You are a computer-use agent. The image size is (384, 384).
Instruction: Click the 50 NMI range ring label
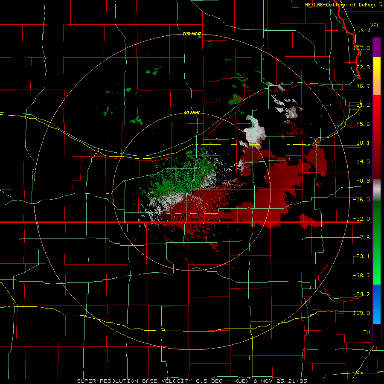coord(192,113)
